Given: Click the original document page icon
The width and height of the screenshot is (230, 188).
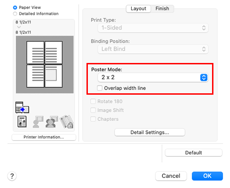Looking at the screenshot, I should click(22, 122).
